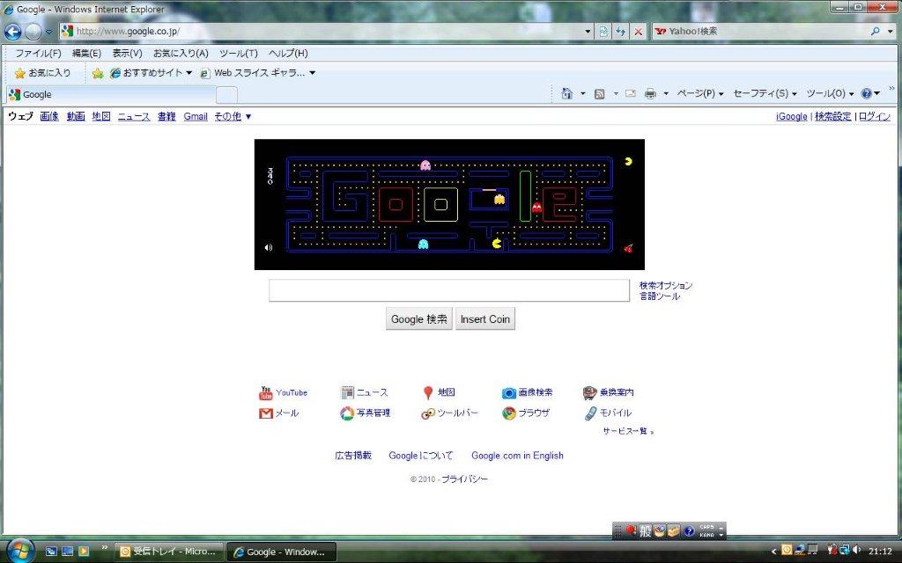Open the iGoogle link
Screen dimensions: 902x563
click(792, 117)
